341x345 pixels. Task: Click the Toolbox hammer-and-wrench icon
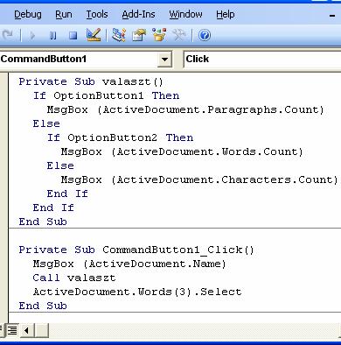click(x=179, y=35)
